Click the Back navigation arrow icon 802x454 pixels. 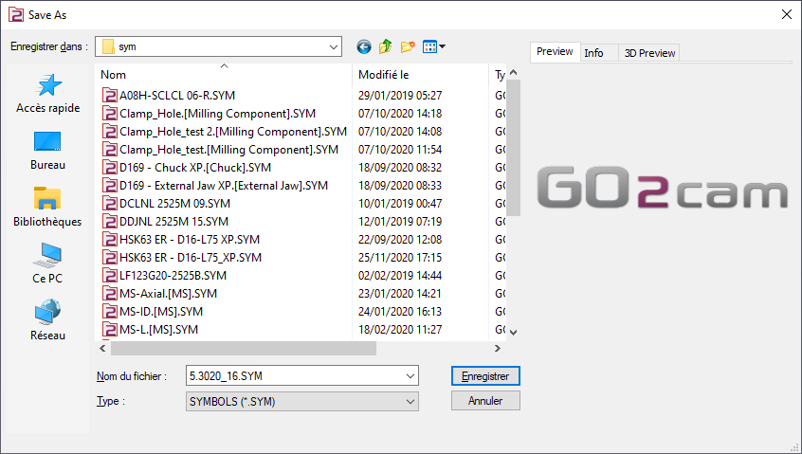tap(364, 46)
